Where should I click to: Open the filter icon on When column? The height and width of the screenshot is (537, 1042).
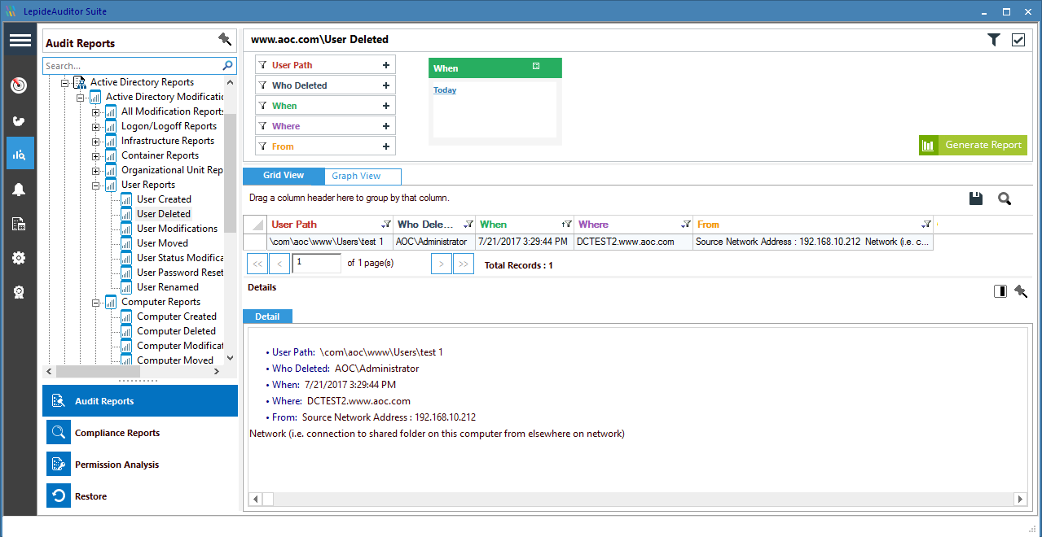coord(566,225)
